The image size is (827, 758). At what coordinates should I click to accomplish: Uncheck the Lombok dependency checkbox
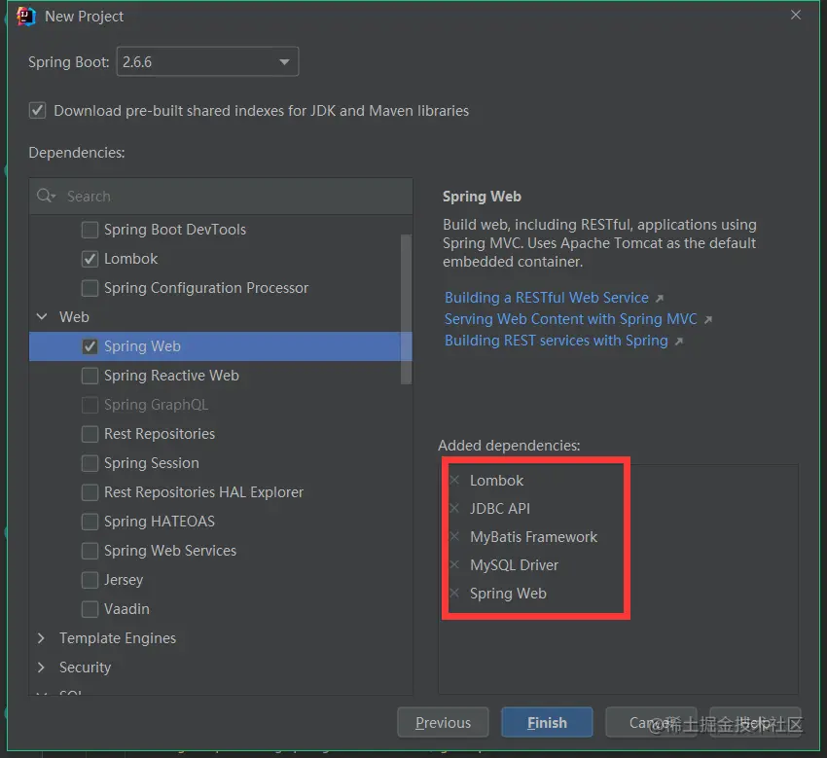[x=90, y=259]
